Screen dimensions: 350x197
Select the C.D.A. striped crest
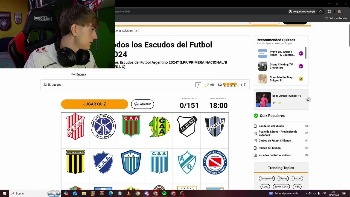pyautogui.click(x=159, y=162)
